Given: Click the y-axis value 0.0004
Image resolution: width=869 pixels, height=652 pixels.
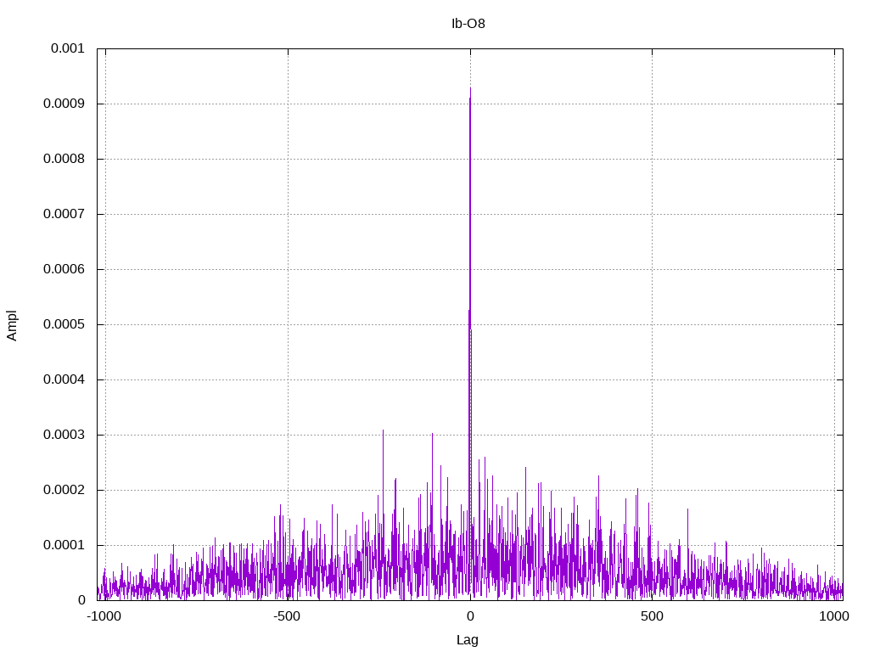Looking at the screenshot, I should click(x=64, y=379).
